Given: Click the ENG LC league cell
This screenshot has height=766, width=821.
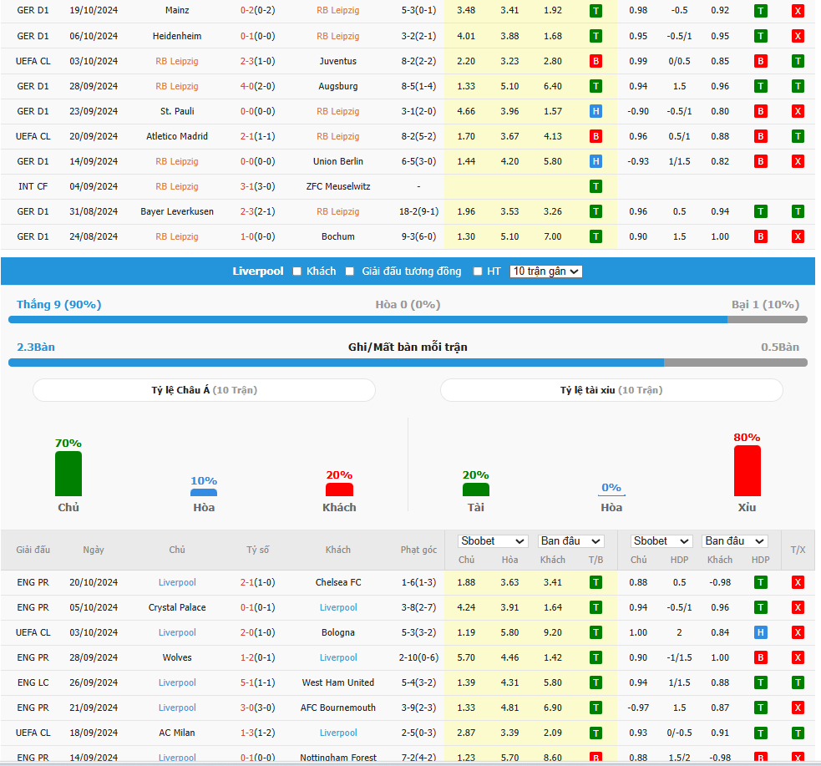Looking at the screenshot, I should pos(33,682).
